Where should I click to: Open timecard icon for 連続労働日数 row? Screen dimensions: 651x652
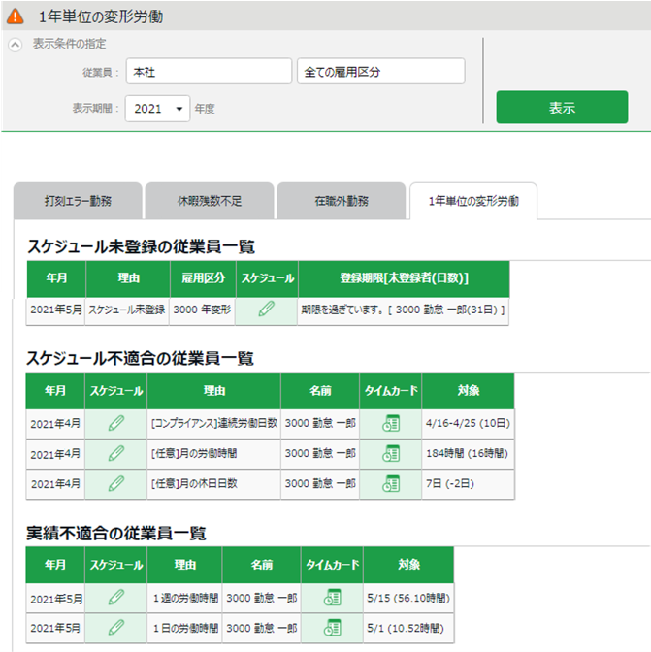coord(390,424)
